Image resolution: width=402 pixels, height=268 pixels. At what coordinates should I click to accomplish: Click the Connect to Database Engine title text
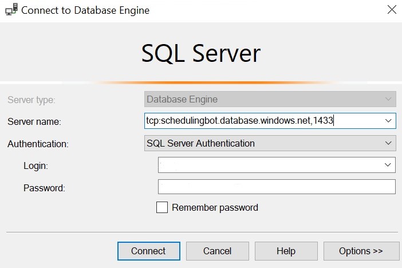pos(85,10)
